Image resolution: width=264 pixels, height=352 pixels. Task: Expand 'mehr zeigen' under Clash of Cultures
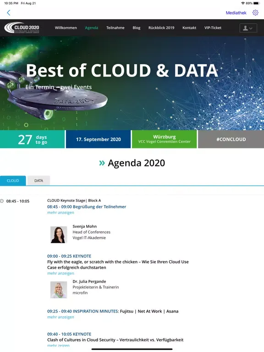point(58,345)
